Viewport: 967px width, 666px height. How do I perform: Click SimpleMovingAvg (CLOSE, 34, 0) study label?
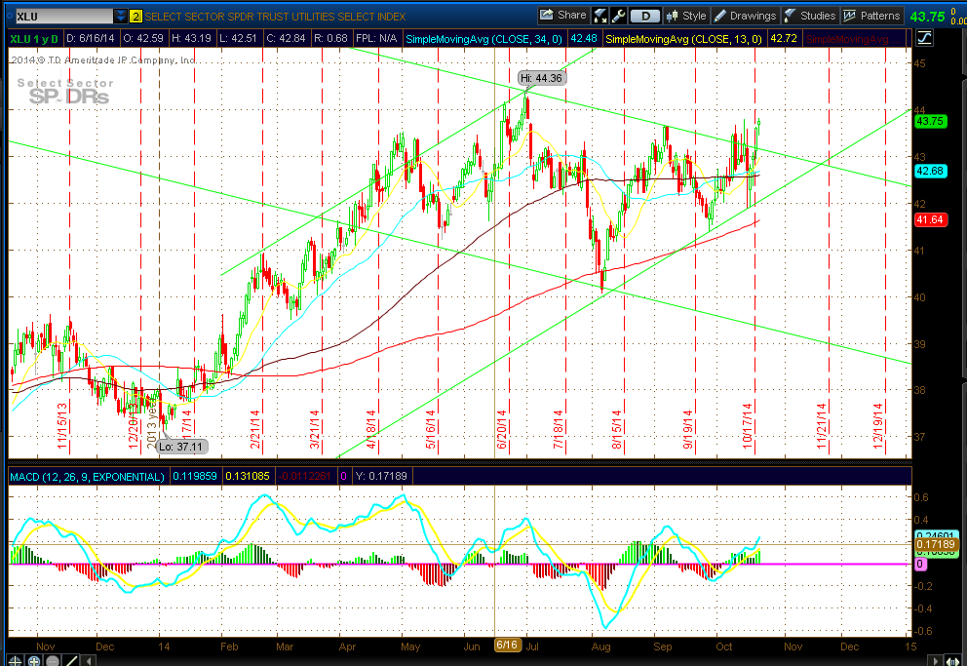(x=483, y=39)
